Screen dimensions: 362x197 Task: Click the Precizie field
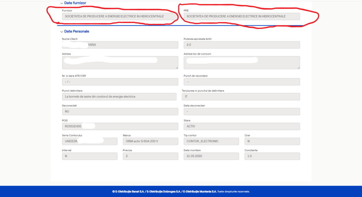click(x=150, y=156)
